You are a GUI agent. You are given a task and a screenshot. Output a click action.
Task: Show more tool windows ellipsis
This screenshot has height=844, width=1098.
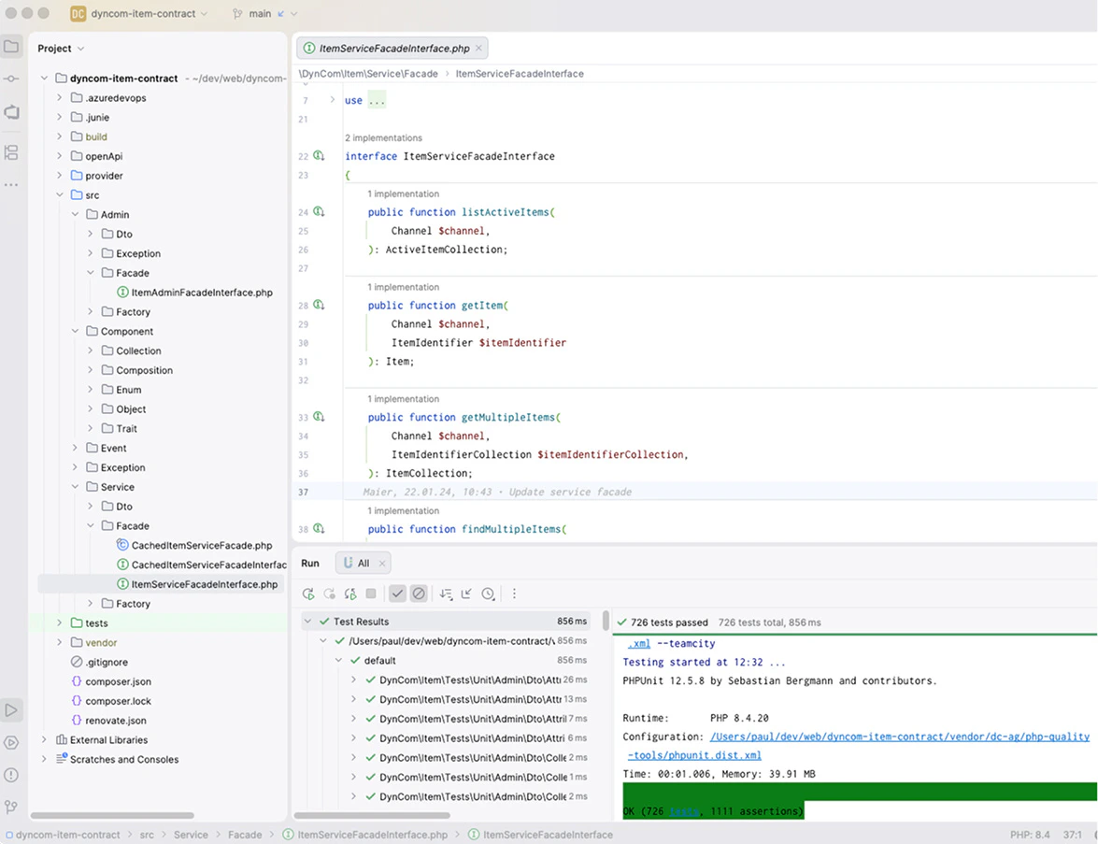point(11,184)
